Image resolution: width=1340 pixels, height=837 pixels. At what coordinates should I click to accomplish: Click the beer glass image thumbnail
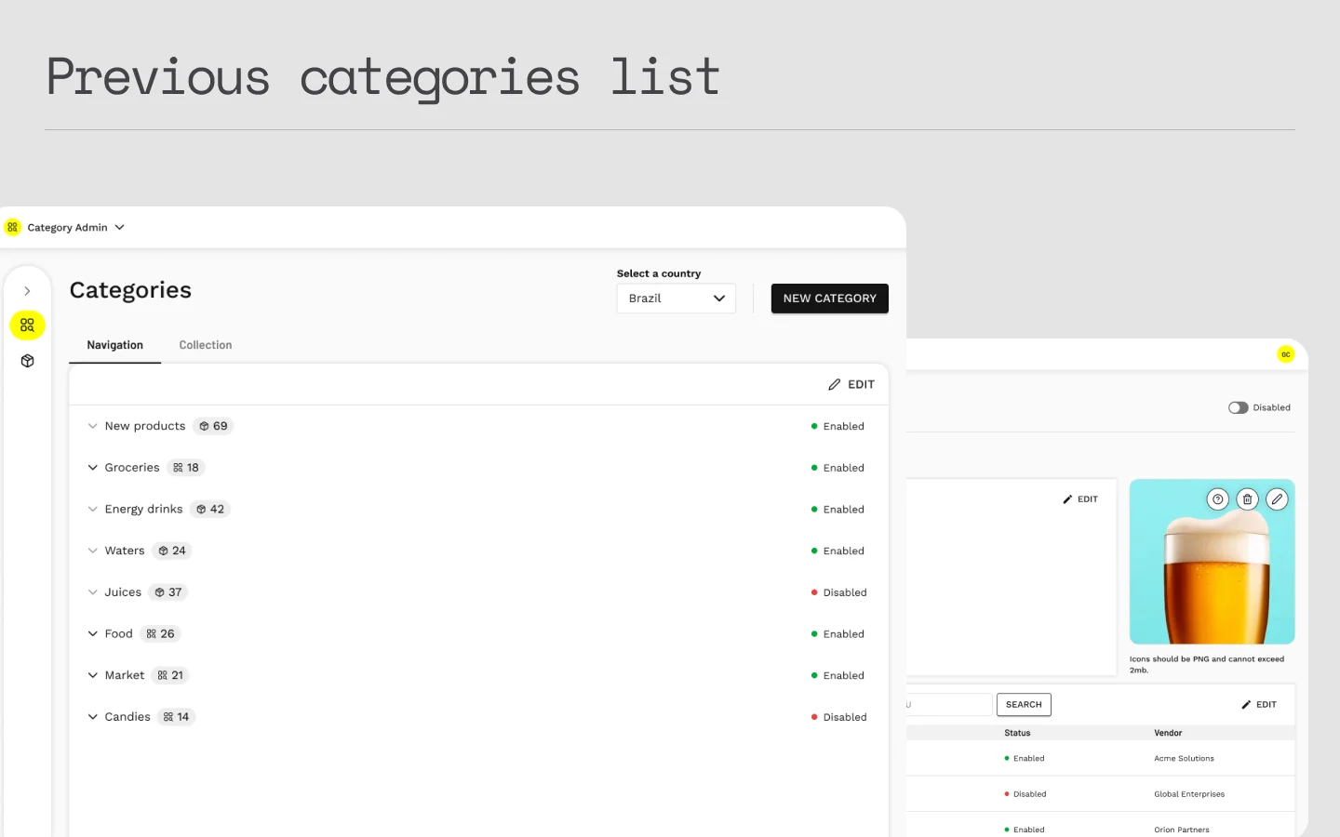click(1212, 562)
